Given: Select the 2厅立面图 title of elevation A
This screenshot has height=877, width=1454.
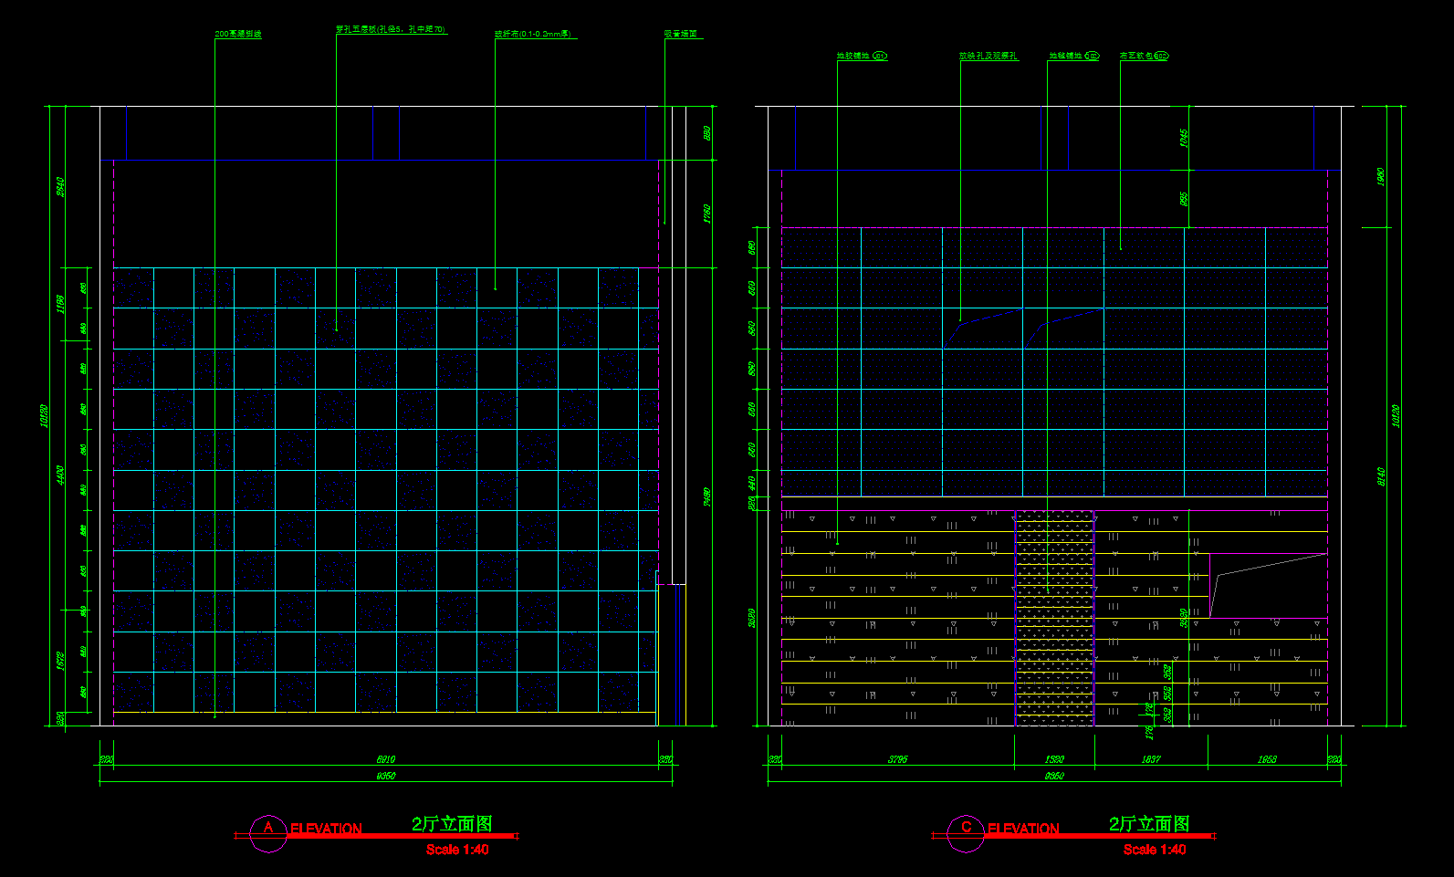Looking at the screenshot, I should tap(452, 824).
